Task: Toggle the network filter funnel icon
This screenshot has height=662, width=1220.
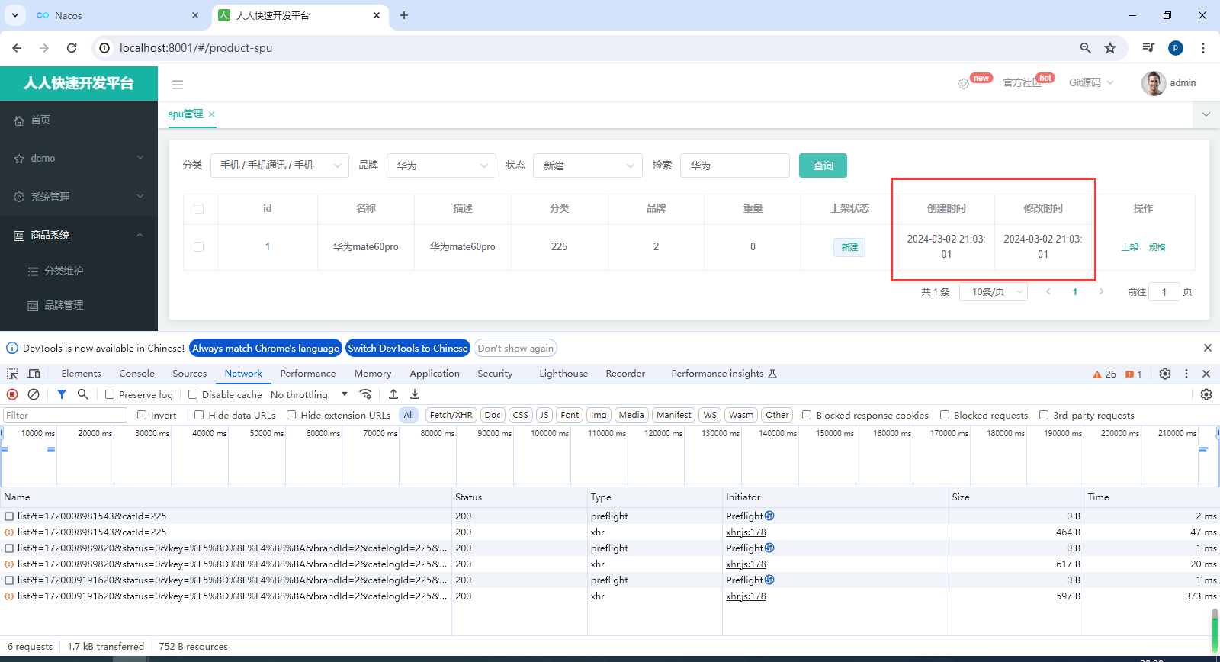Action: (x=62, y=394)
